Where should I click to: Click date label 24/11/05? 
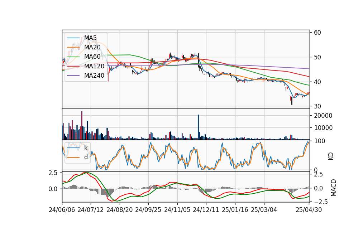177,210
